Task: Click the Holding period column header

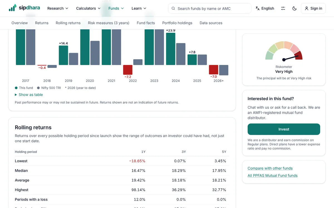Action: coord(26,152)
